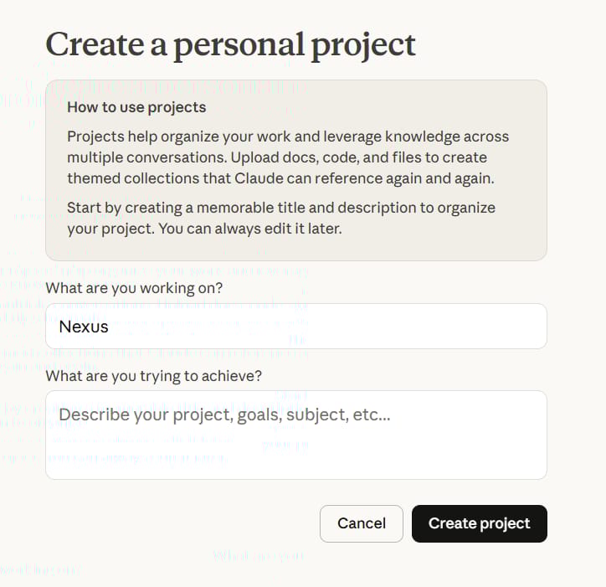Click the project description text area
The width and height of the screenshot is (606, 587).
296,435
